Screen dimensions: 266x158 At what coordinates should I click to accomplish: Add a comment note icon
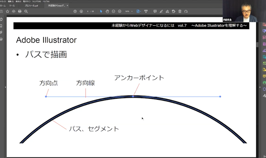tap(155, 11)
